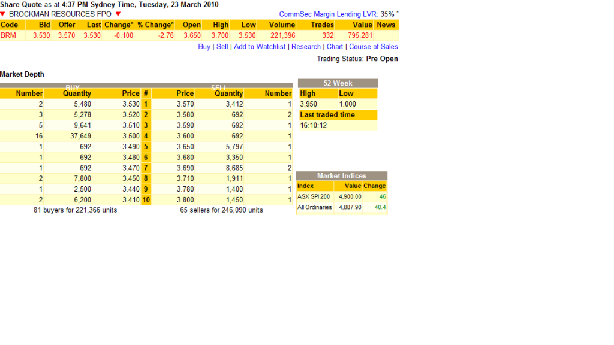Viewport: 614px width, 345px height.
Task: Open Course of Sales
Action: click(373, 47)
